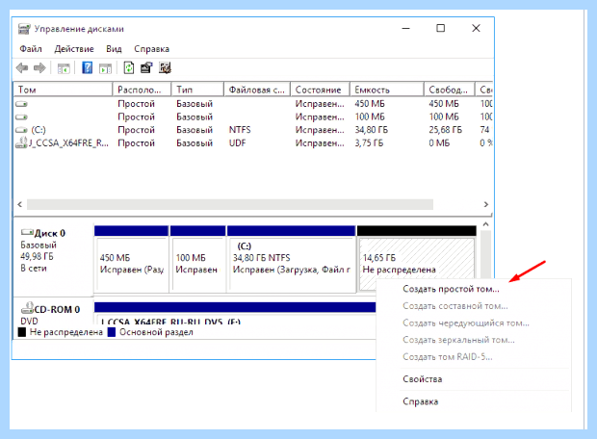Click the volume list right scroll arrow
Screen dimensions: 597x439
pos(486,204)
